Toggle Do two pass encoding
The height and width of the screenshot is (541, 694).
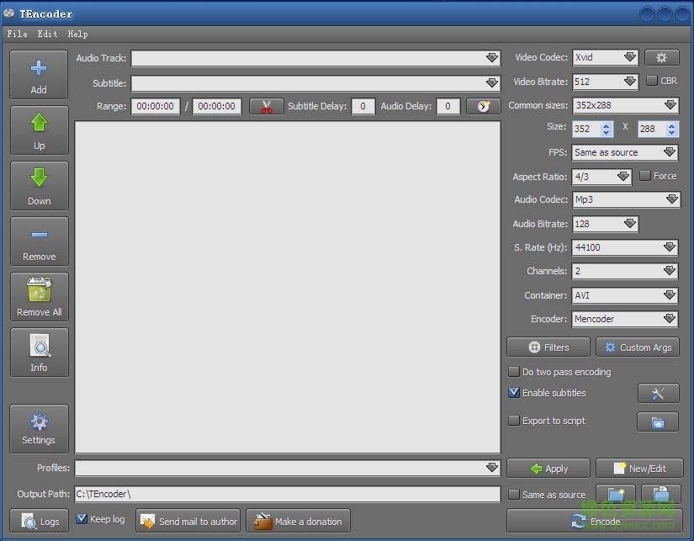pyautogui.click(x=514, y=372)
